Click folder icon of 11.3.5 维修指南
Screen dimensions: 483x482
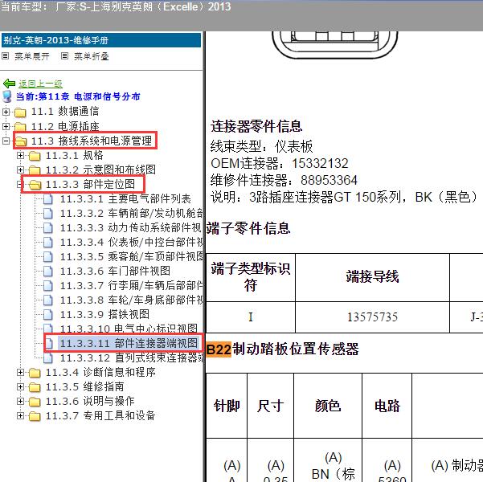click(35, 387)
